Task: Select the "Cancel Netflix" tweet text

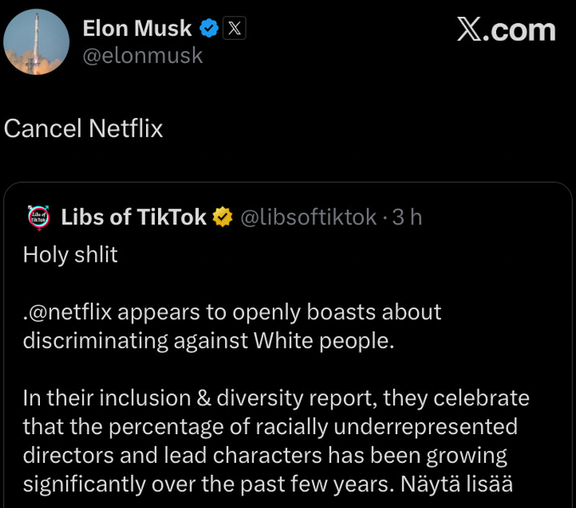Action: 83,128
